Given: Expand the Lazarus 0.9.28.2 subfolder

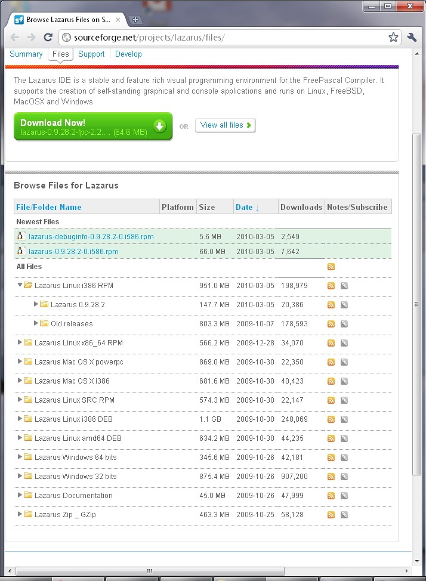Looking at the screenshot, I should point(36,305).
